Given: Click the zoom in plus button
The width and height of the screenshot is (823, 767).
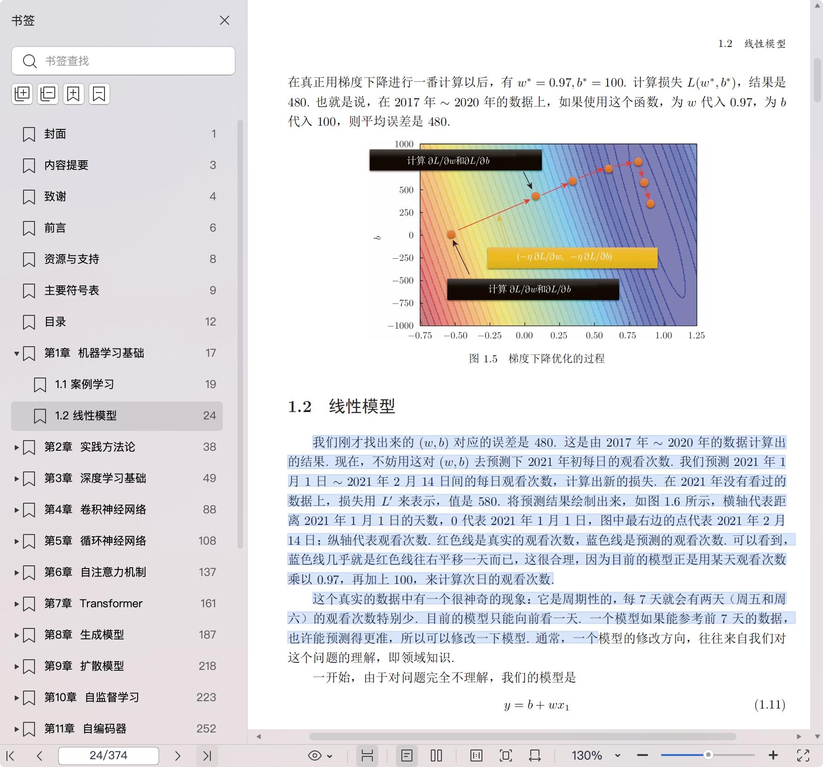Looking at the screenshot, I should pyautogui.click(x=773, y=755).
